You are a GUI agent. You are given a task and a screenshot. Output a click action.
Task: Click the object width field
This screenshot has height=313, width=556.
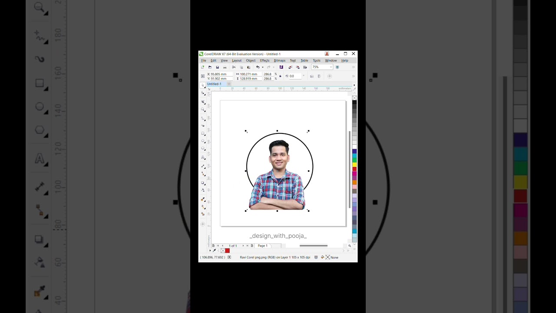pyautogui.click(x=250, y=74)
